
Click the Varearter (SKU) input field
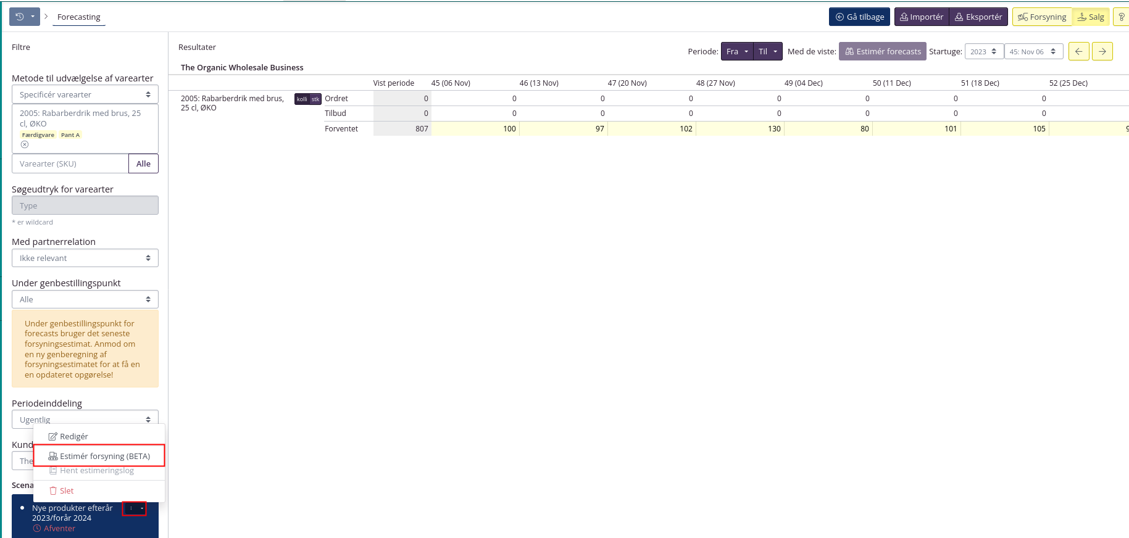[x=70, y=163]
